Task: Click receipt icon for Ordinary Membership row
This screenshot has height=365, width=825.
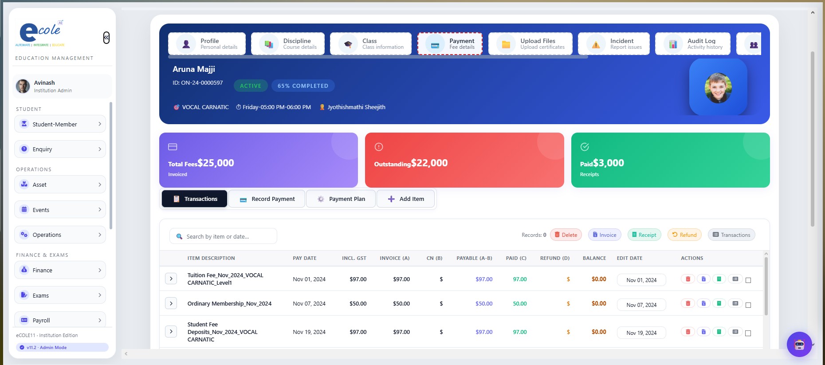Action: [719, 303]
